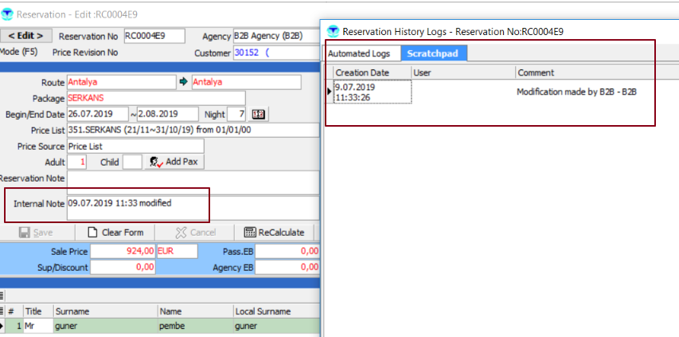Click the Cancel button with X icon

point(196,232)
